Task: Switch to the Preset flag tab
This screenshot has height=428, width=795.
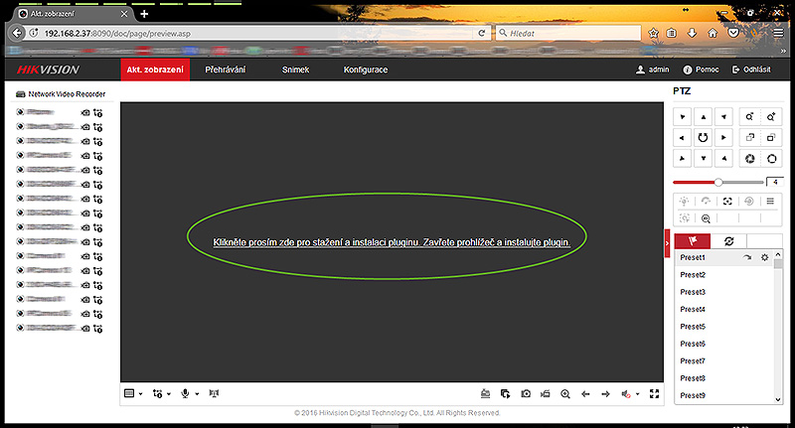Action: (693, 241)
